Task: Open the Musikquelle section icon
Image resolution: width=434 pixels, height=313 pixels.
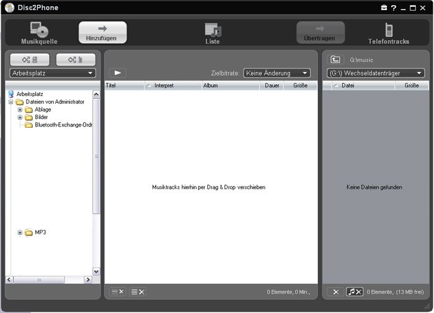Action: (39, 30)
